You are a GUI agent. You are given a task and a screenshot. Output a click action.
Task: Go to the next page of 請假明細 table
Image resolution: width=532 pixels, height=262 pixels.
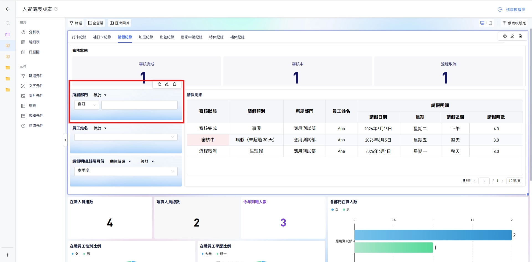(502, 181)
